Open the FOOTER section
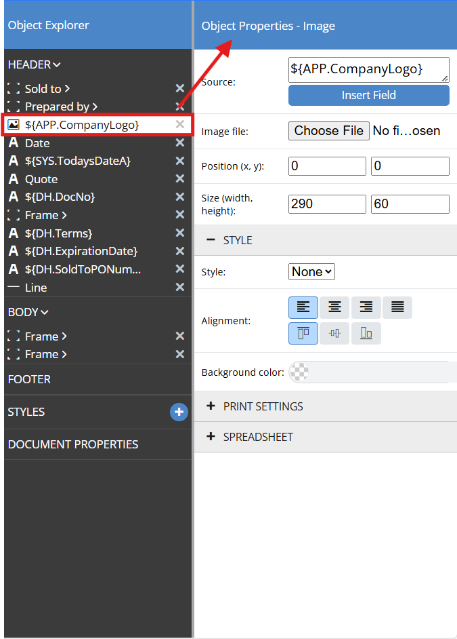This screenshot has height=639, width=457. [x=29, y=379]
